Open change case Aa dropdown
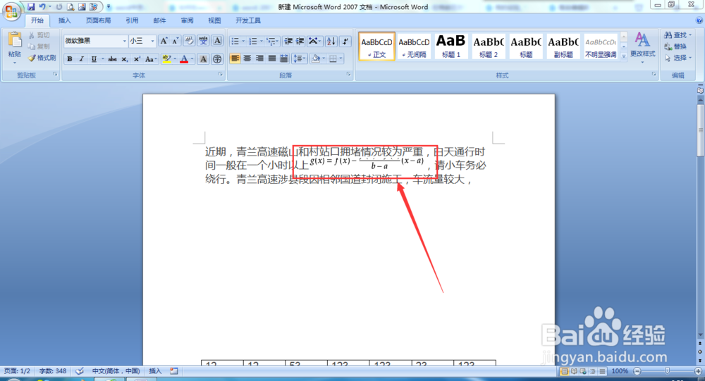The image size is (705, 381). click(151, 59)
